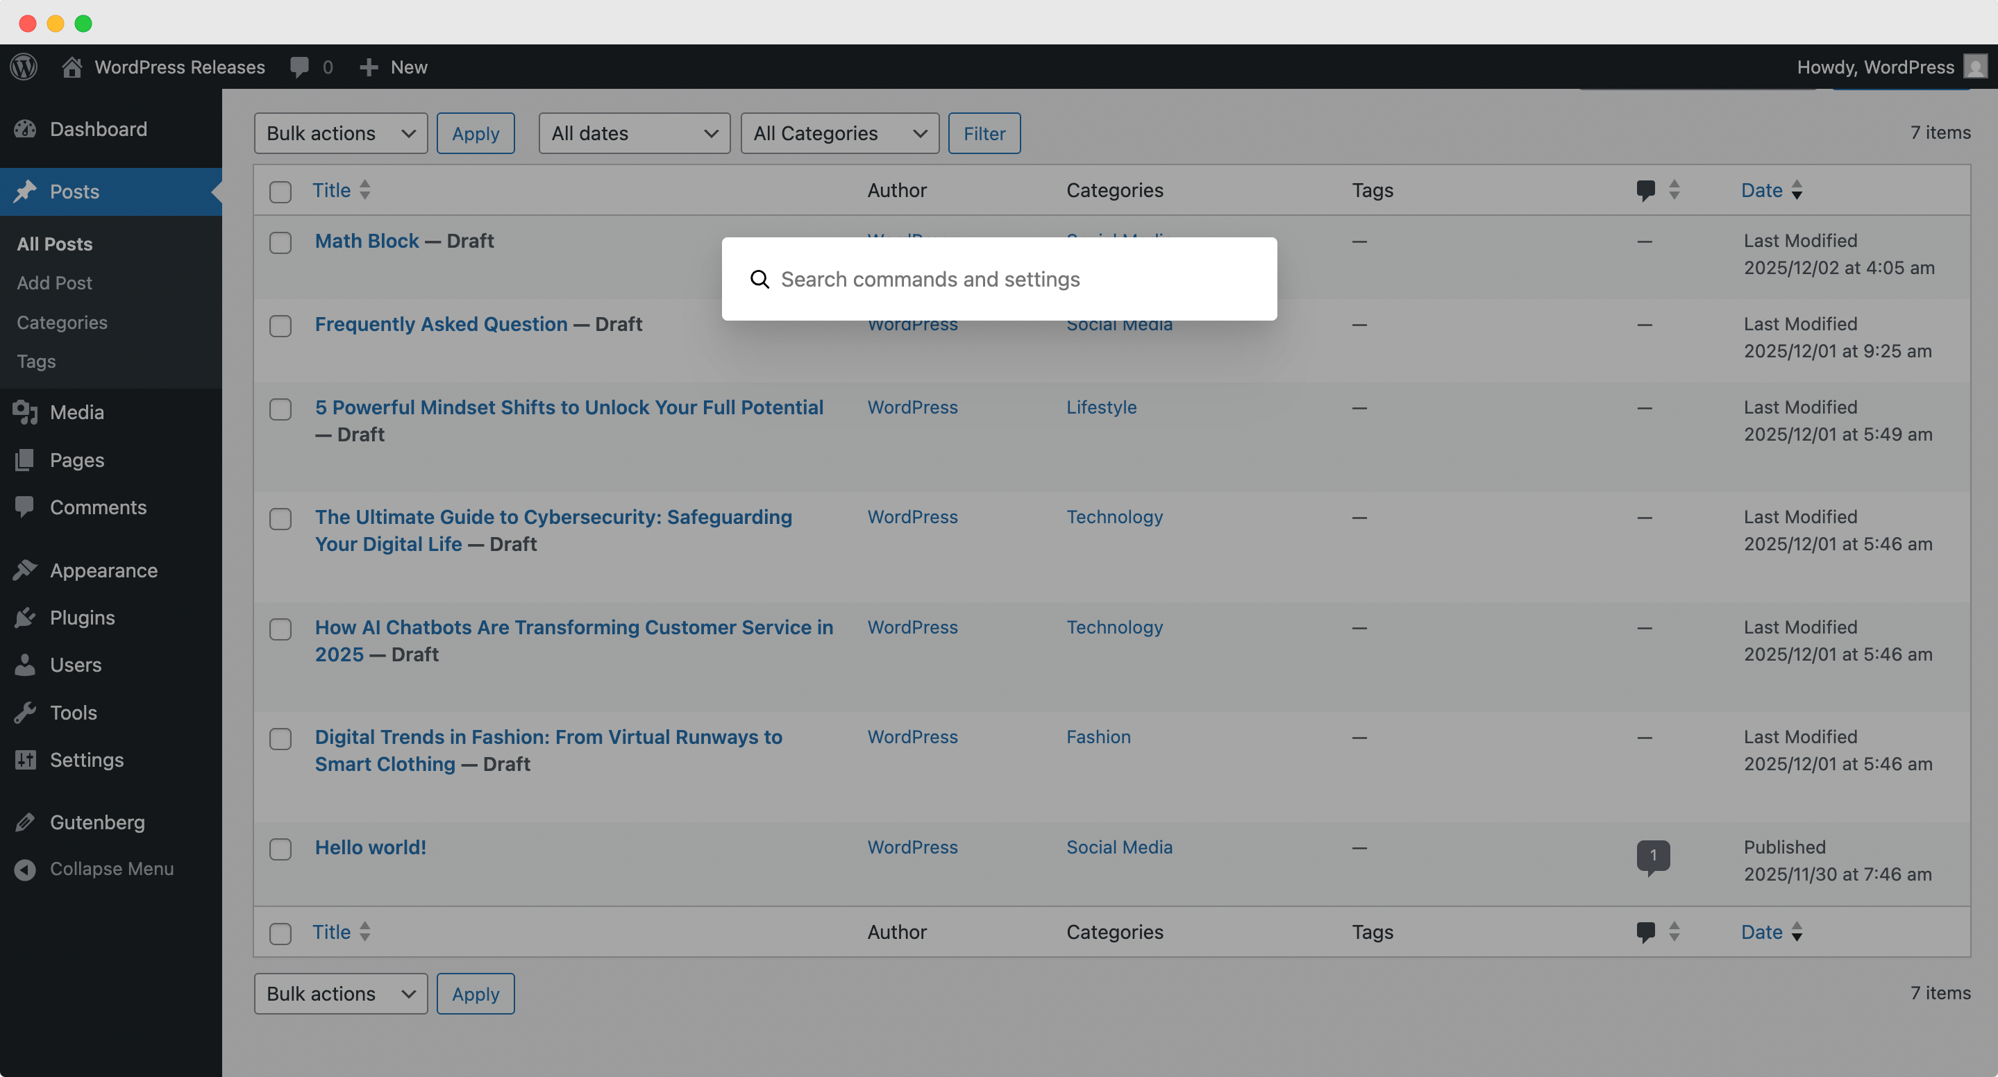Open the All Categories dropdown
The height and width of the screenshot is (1077, 1998).
(839, 133)
